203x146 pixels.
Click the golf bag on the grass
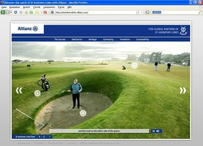pos(44,82)
